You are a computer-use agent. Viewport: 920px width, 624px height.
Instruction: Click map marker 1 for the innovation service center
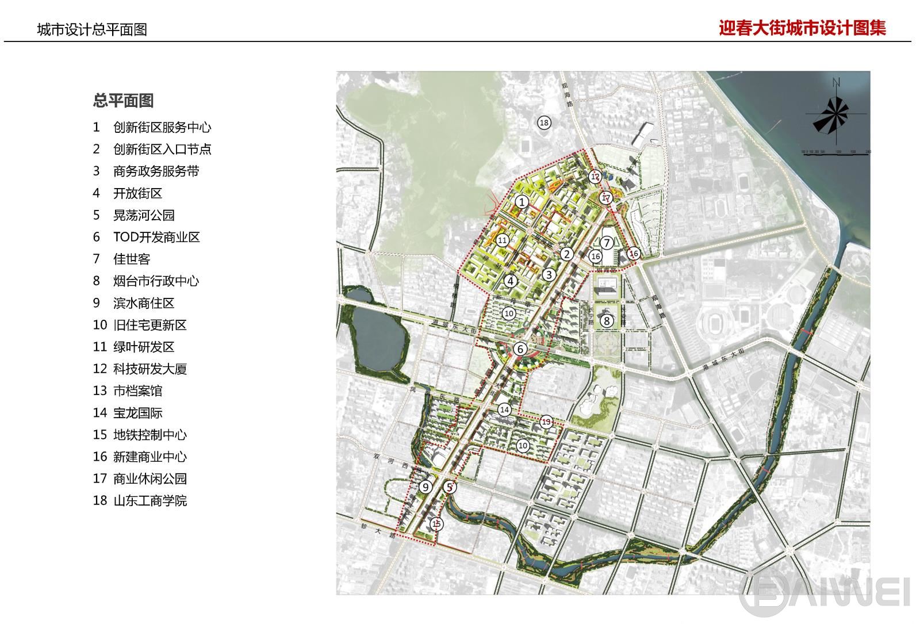(x=522, y=202)
